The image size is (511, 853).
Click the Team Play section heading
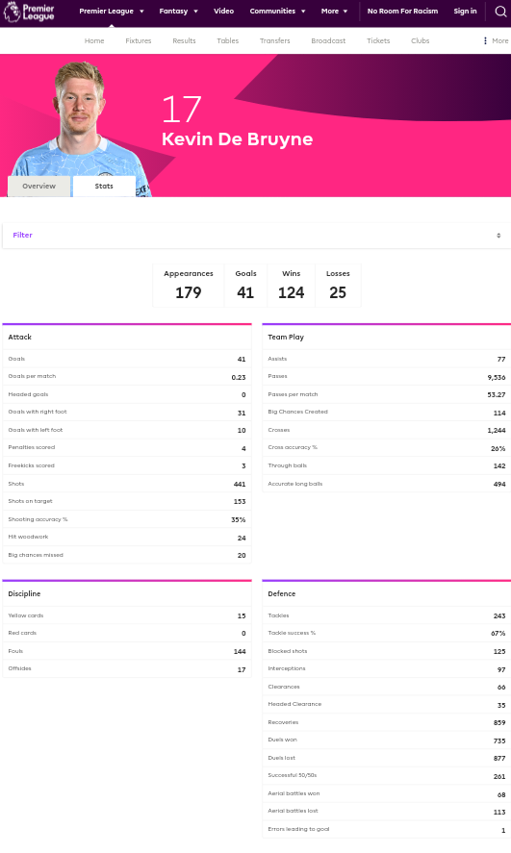[x=286, y=338]
